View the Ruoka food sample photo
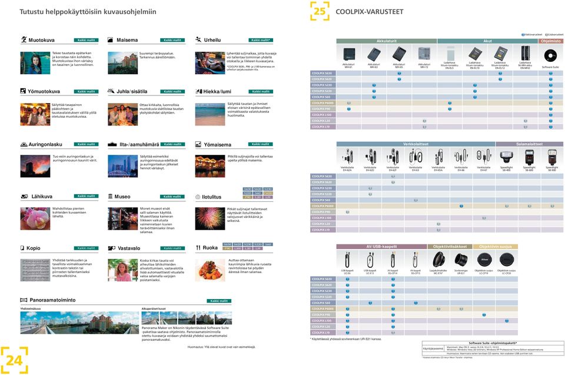 pyautogui.click(x=210, y=270)
